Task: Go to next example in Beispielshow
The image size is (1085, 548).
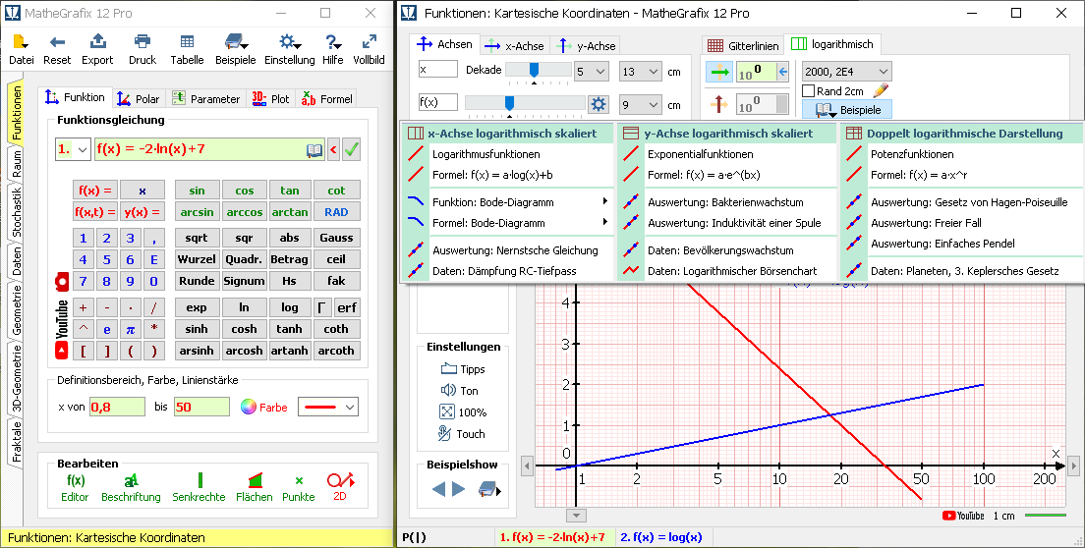Action: (x=458, y=489)
